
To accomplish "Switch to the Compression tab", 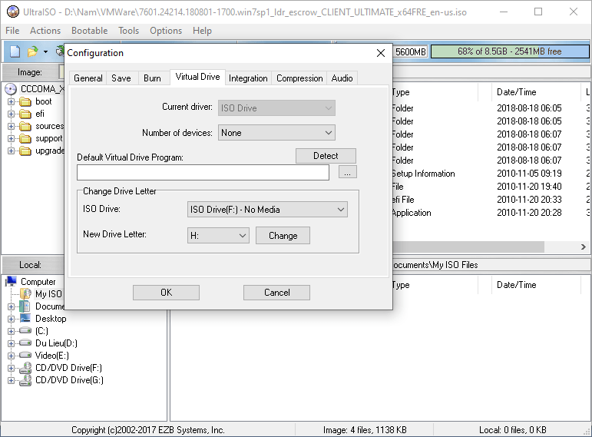I will point(299,78).
